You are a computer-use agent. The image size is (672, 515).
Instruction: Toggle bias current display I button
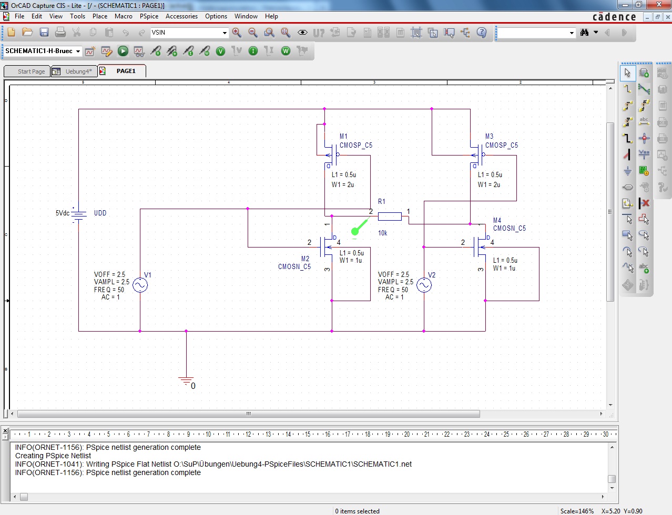click(253, 51)
